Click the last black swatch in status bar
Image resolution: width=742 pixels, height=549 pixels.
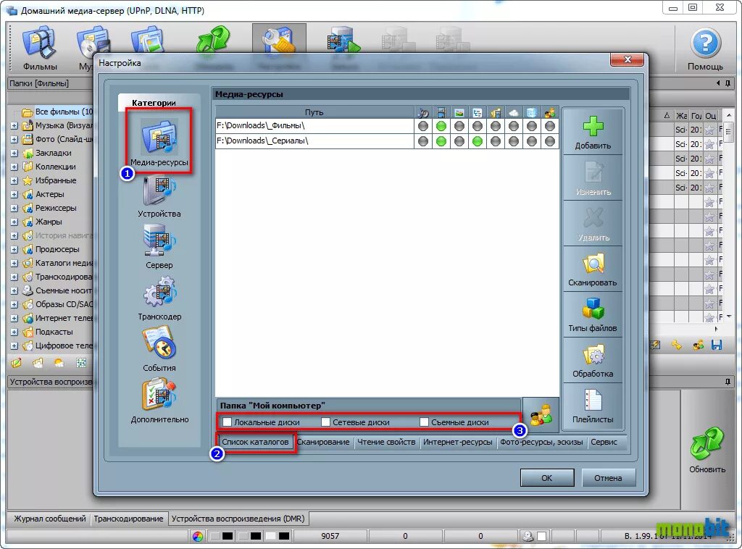(x=284, y=536)
